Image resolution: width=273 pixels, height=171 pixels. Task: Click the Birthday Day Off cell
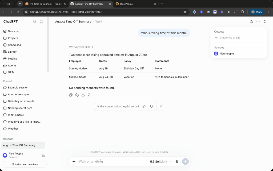pos(134,68)
